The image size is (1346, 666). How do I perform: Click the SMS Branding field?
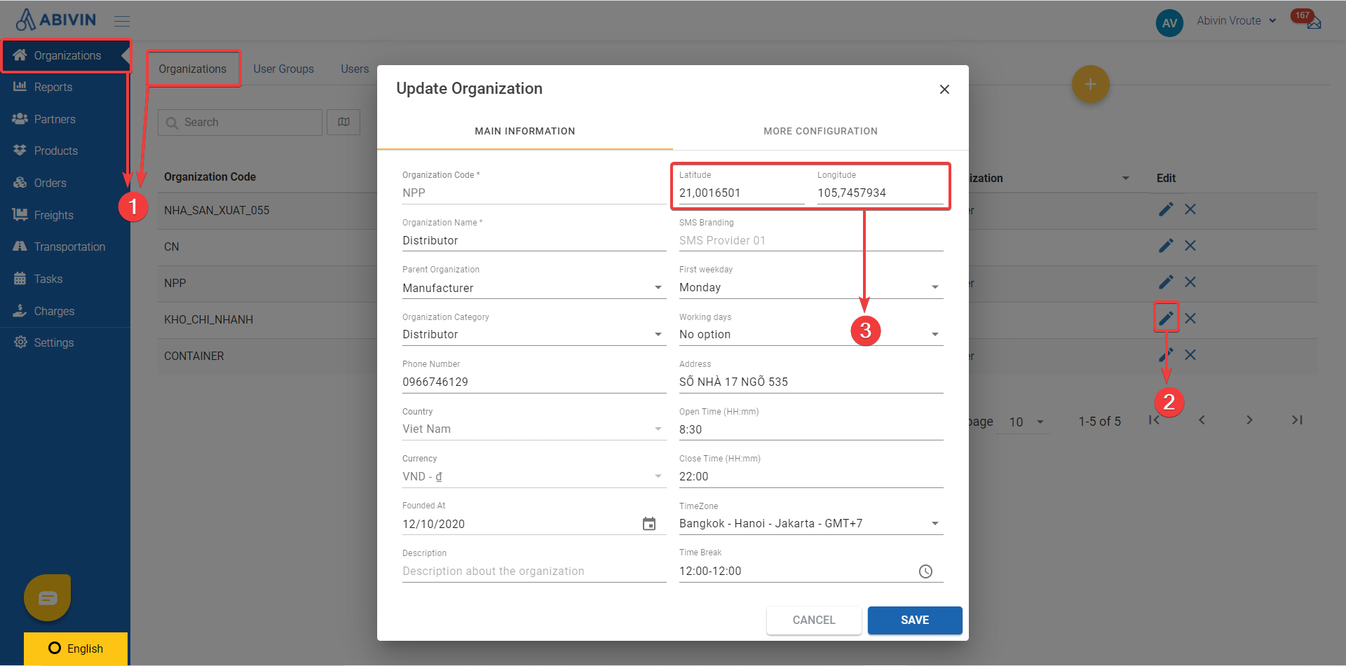click(811, 240)
